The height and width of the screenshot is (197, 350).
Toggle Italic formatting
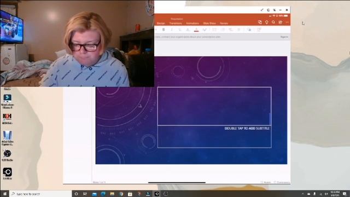click(172, 30)
